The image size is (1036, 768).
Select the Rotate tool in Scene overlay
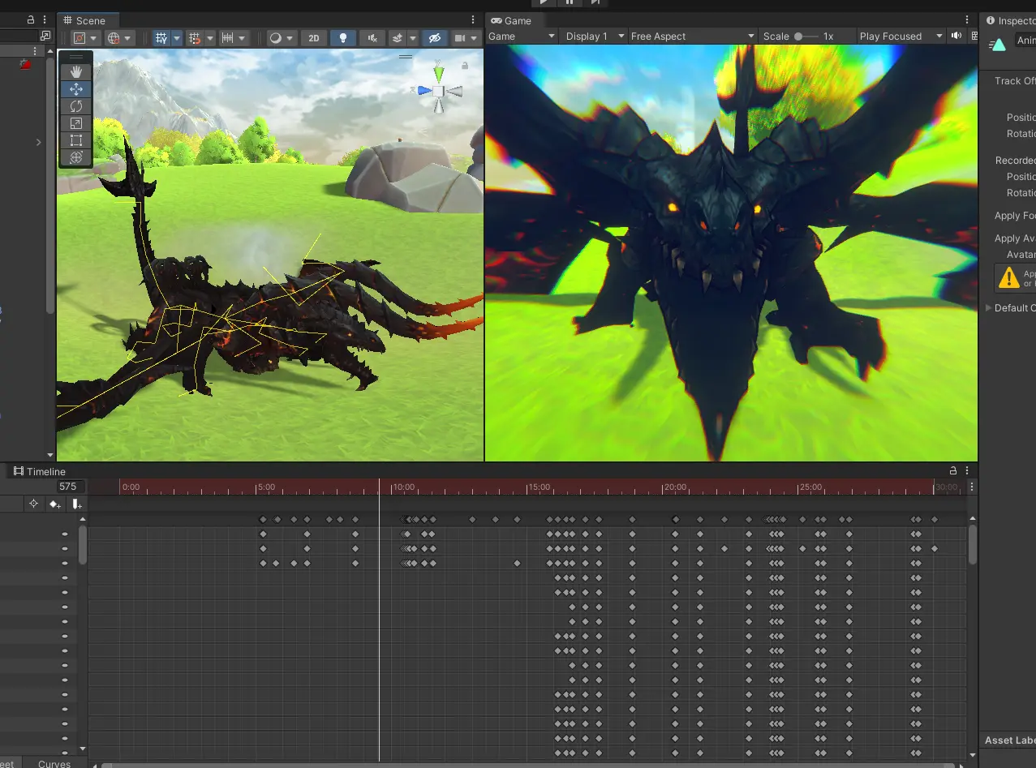pos(76,106)
